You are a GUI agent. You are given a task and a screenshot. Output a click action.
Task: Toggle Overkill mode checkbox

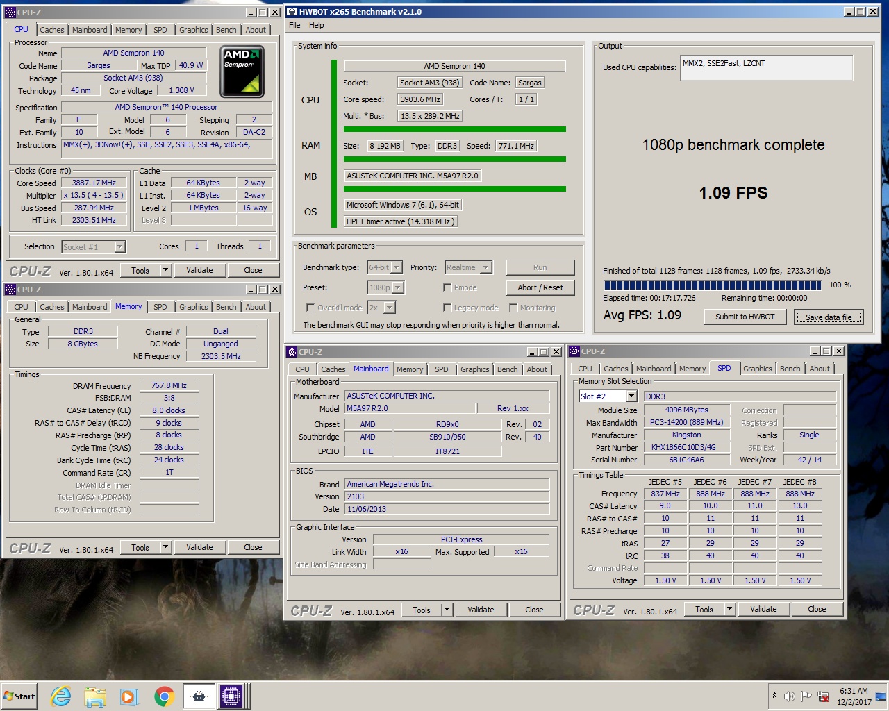pos(310,308)
